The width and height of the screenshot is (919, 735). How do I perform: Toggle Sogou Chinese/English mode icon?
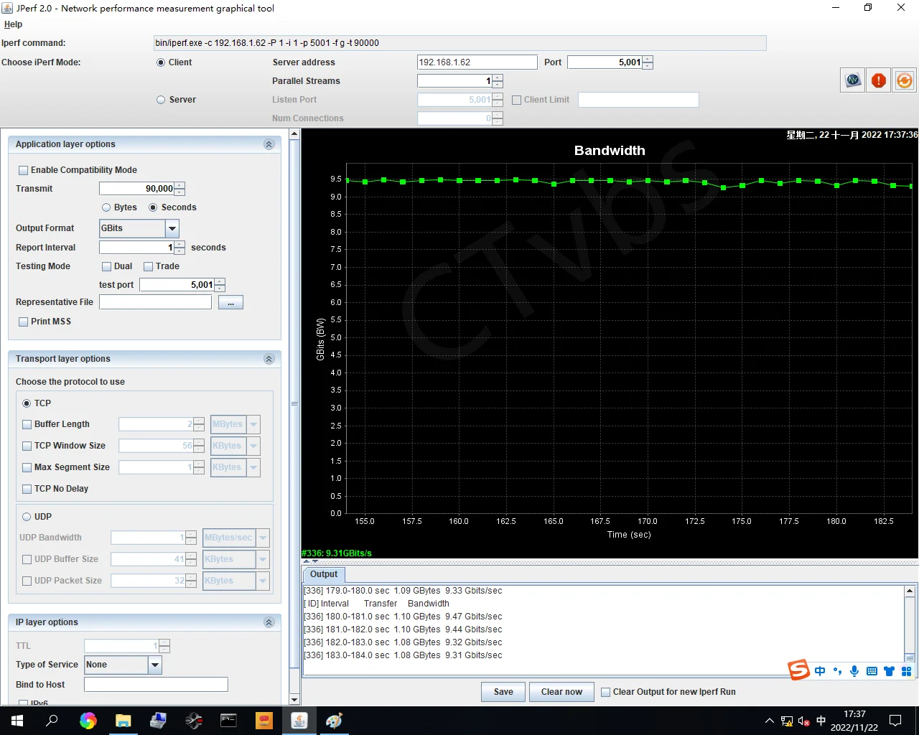[820, 671]
